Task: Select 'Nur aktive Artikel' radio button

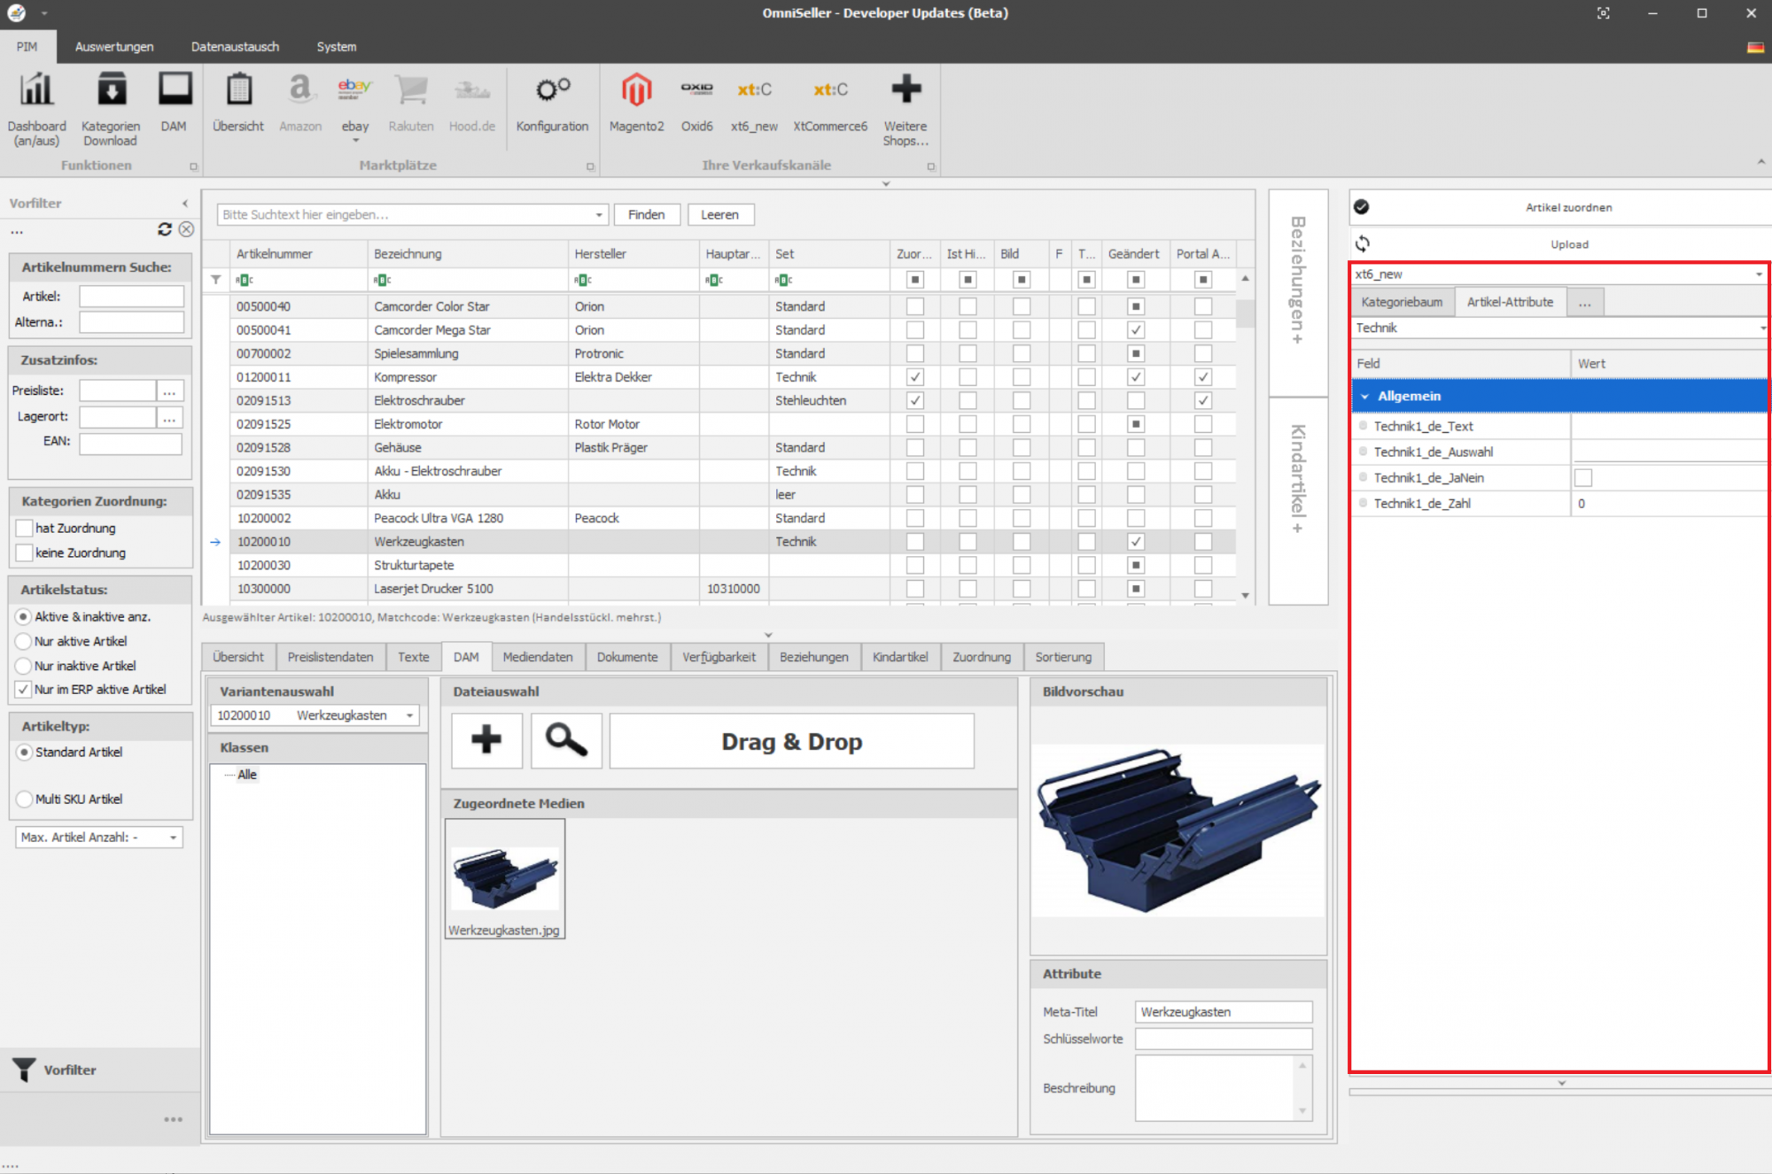Action: 24,641
